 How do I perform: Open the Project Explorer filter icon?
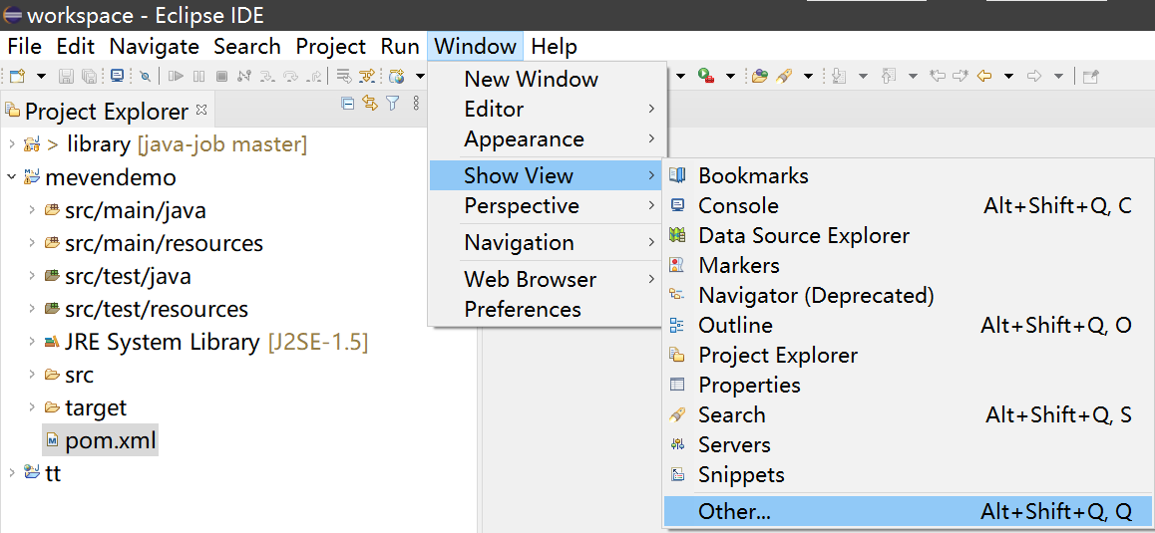[393, 103]
